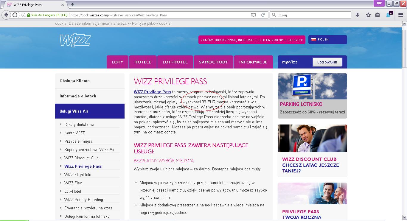Click BEZPŁATNY WYBÓR MIEJSCA subheading
Image resolution: width=407 pixels, height=221 pixels.
pos(164,161)
